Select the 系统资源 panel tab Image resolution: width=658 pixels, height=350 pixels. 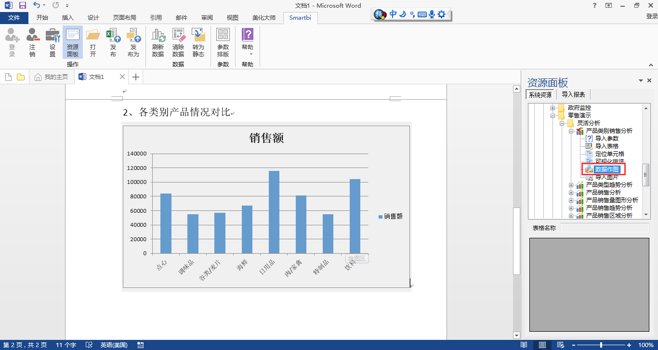(540, 95)
